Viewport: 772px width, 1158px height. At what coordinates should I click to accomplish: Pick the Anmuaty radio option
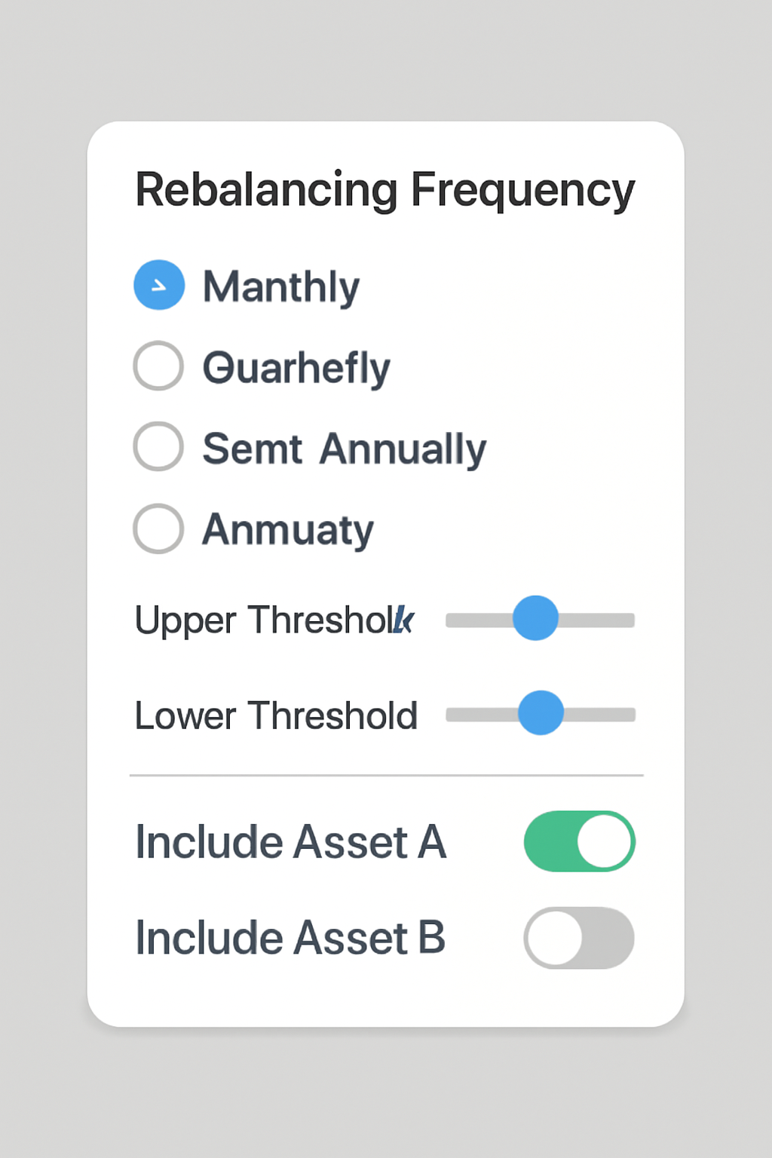158,528
